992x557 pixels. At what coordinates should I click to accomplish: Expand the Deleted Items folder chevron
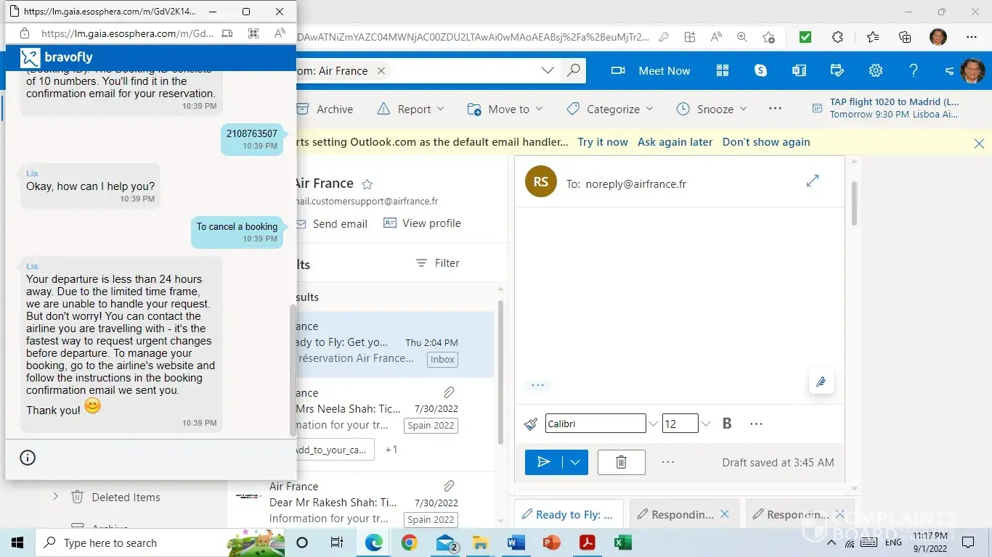tap(55, 497)
